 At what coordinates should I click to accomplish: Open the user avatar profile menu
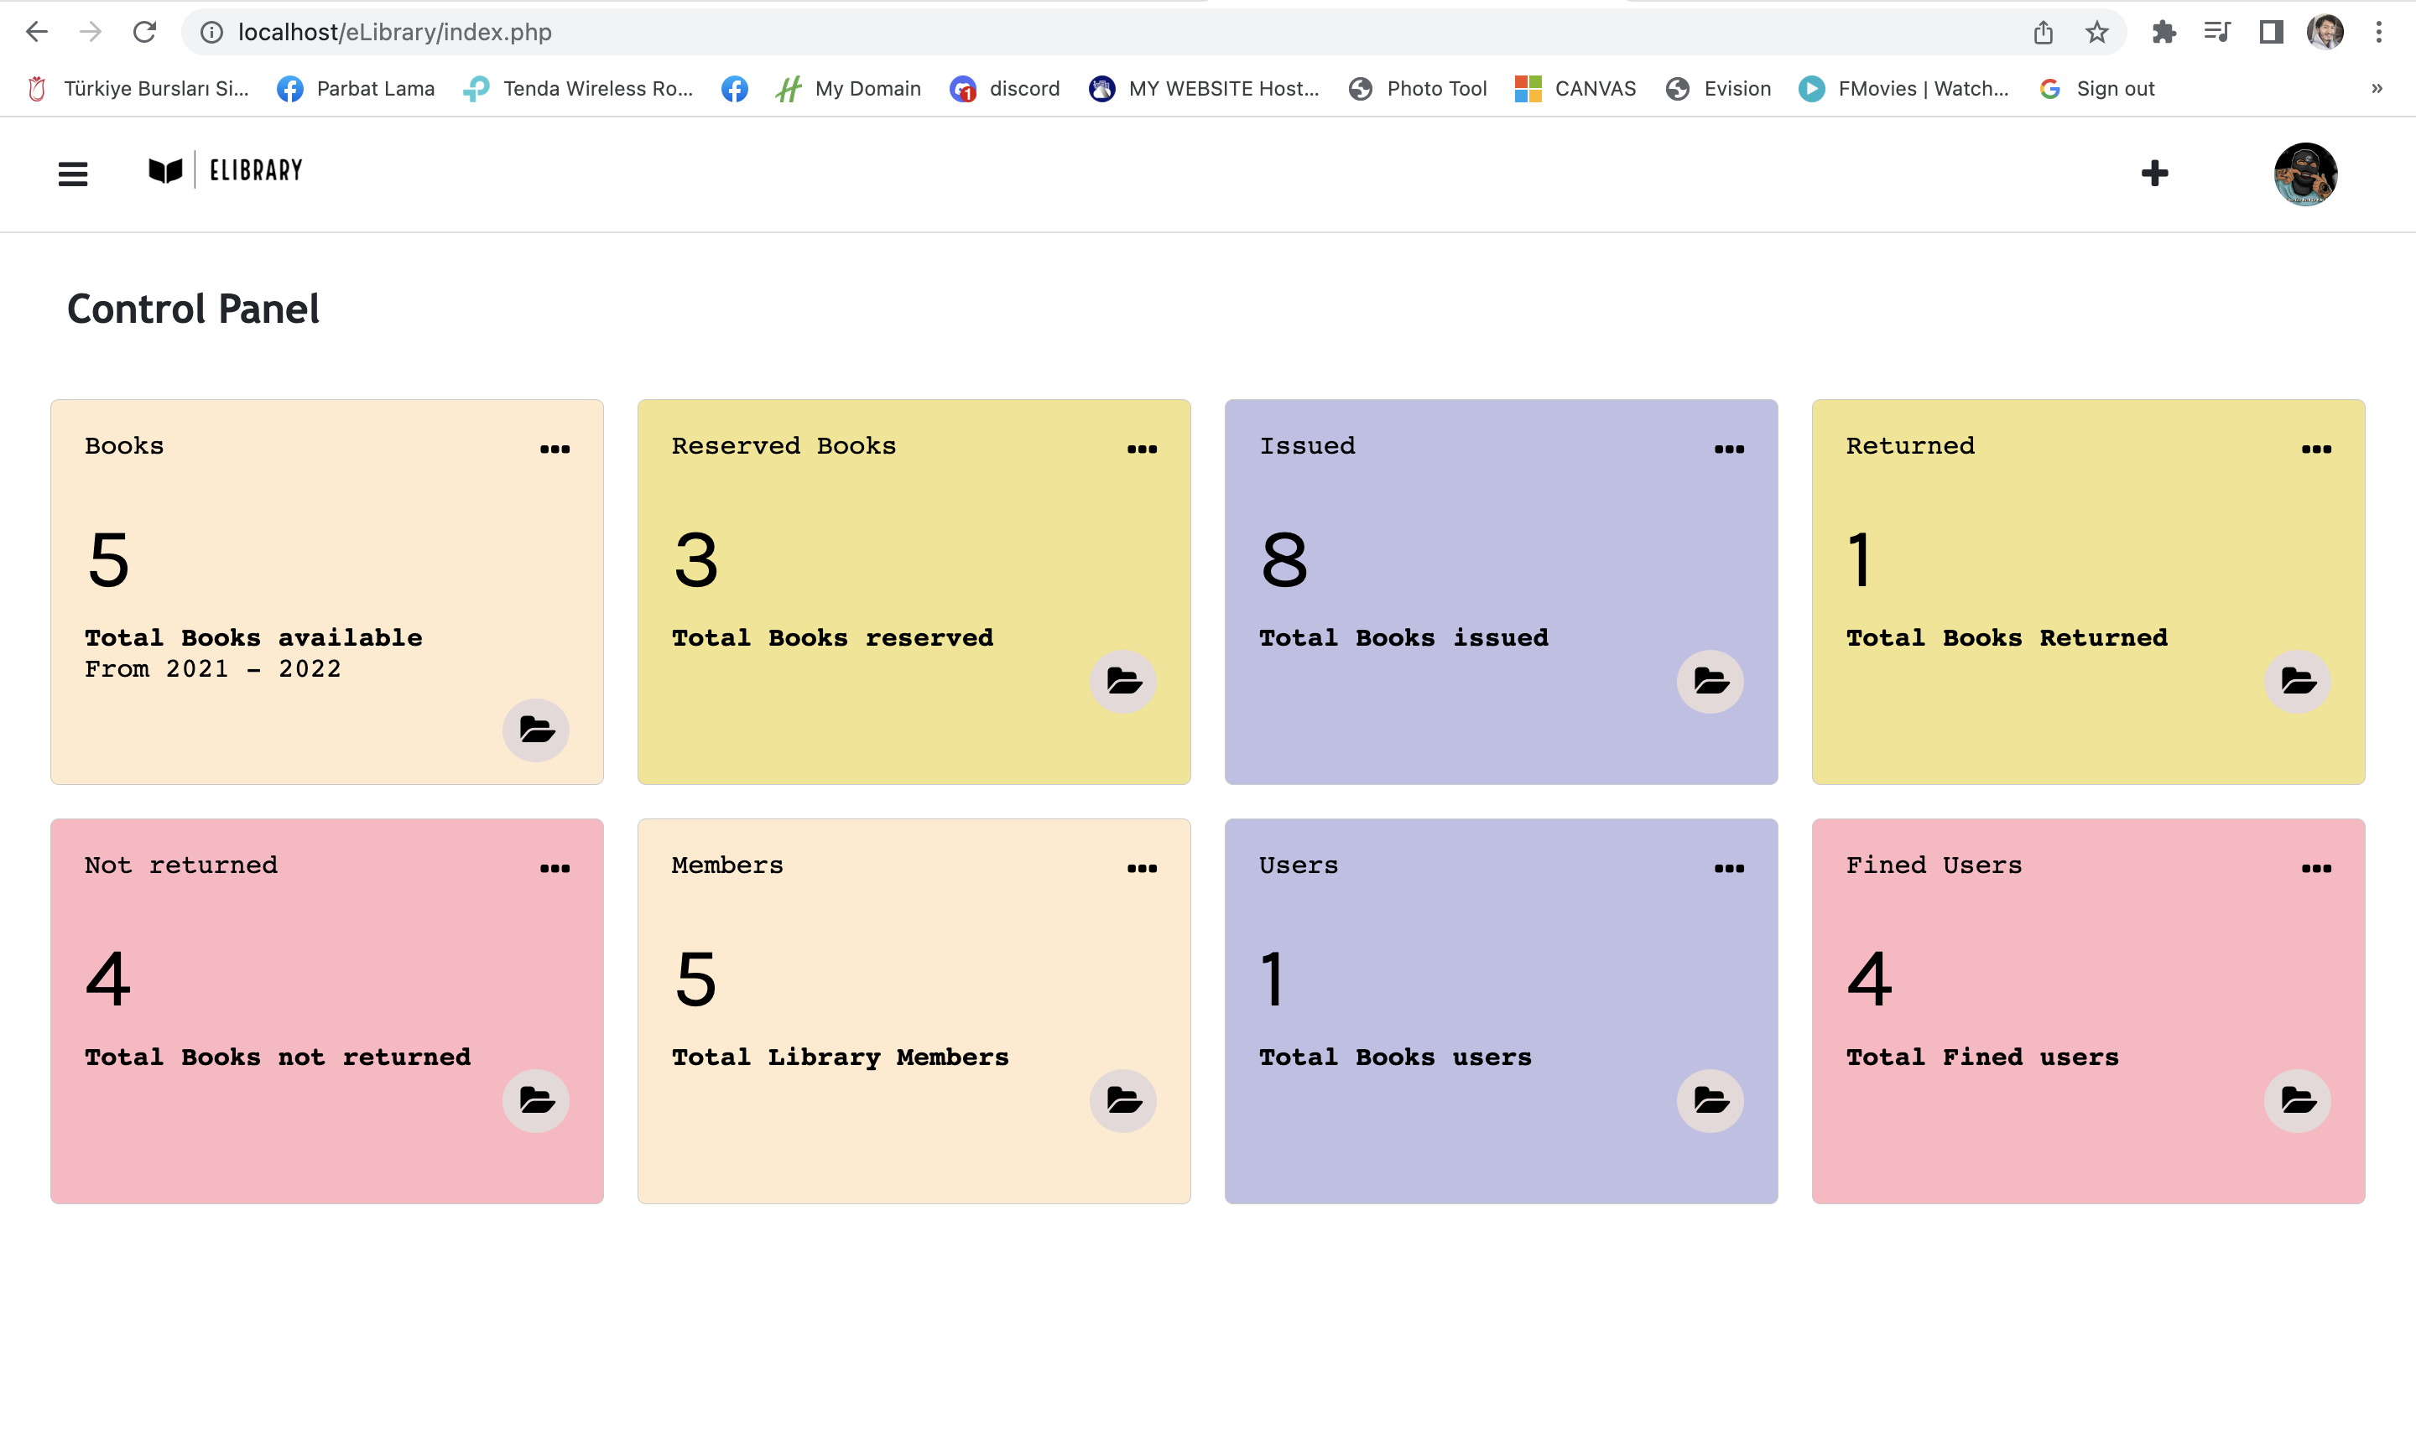[x=2305, y=174]
